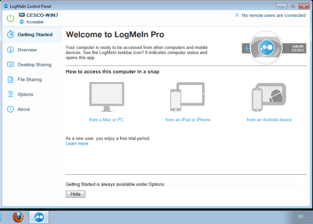Screen dimensions: 313x224
Task: Click the File Sharing document icon
Action: [x=11, y=79]
